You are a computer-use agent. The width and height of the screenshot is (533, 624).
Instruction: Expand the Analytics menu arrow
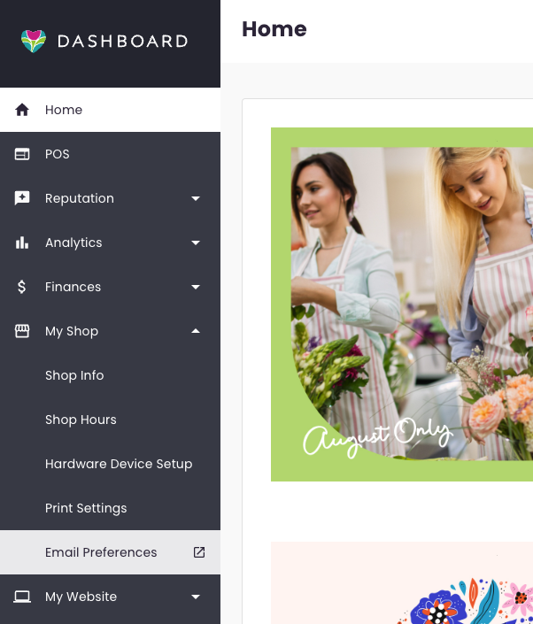point(196,243)
